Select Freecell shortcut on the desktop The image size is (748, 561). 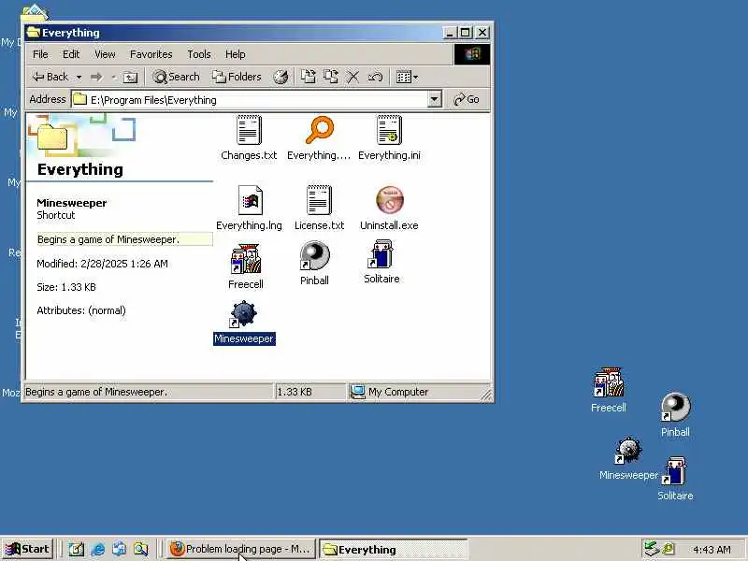tap(609, 390)
